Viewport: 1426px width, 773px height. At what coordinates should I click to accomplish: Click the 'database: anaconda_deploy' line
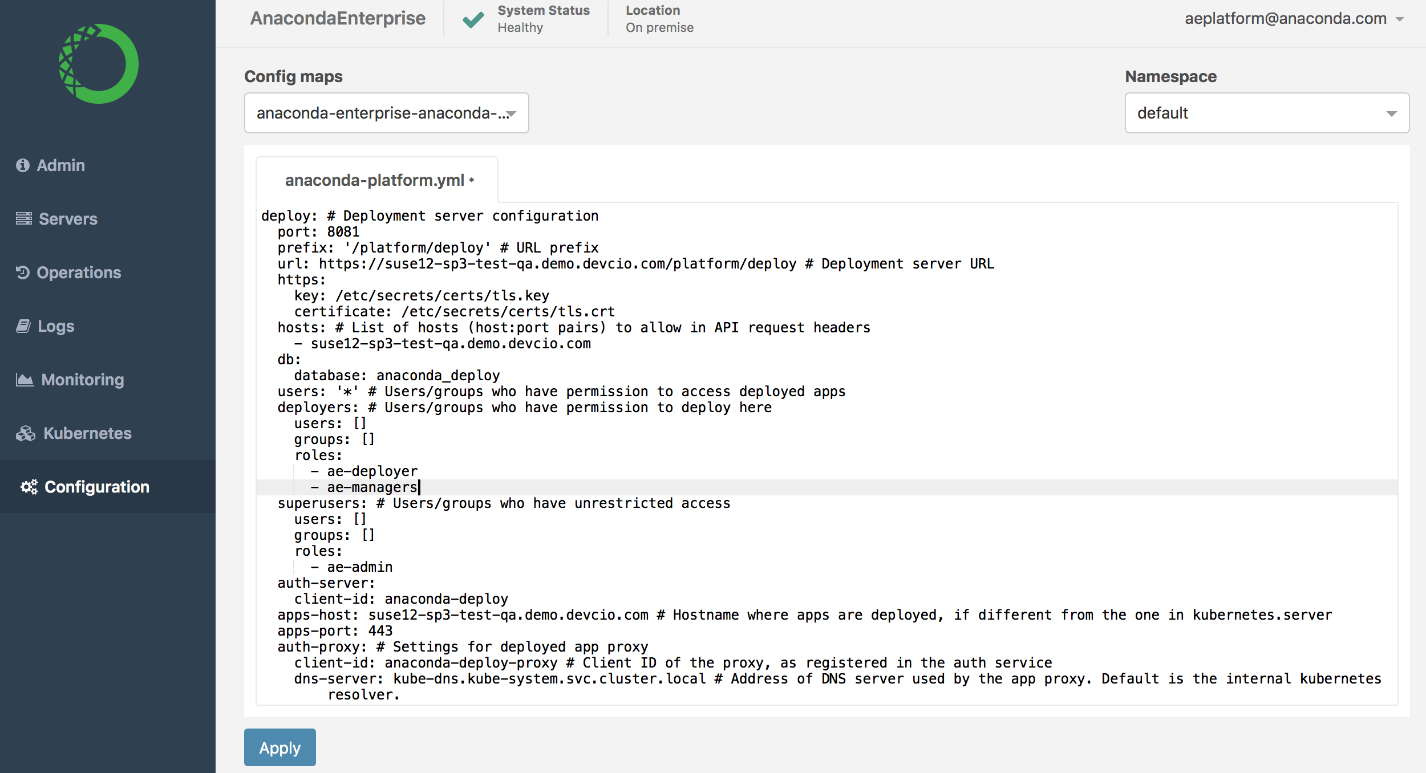397,376
